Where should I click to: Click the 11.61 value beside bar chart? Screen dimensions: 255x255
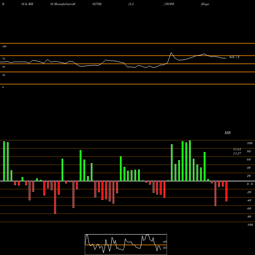(237, 149)
